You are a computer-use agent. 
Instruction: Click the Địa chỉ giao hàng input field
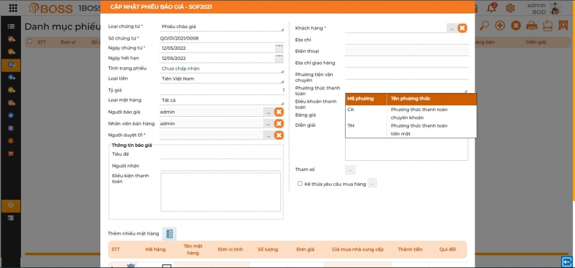(x=407, y=63)
